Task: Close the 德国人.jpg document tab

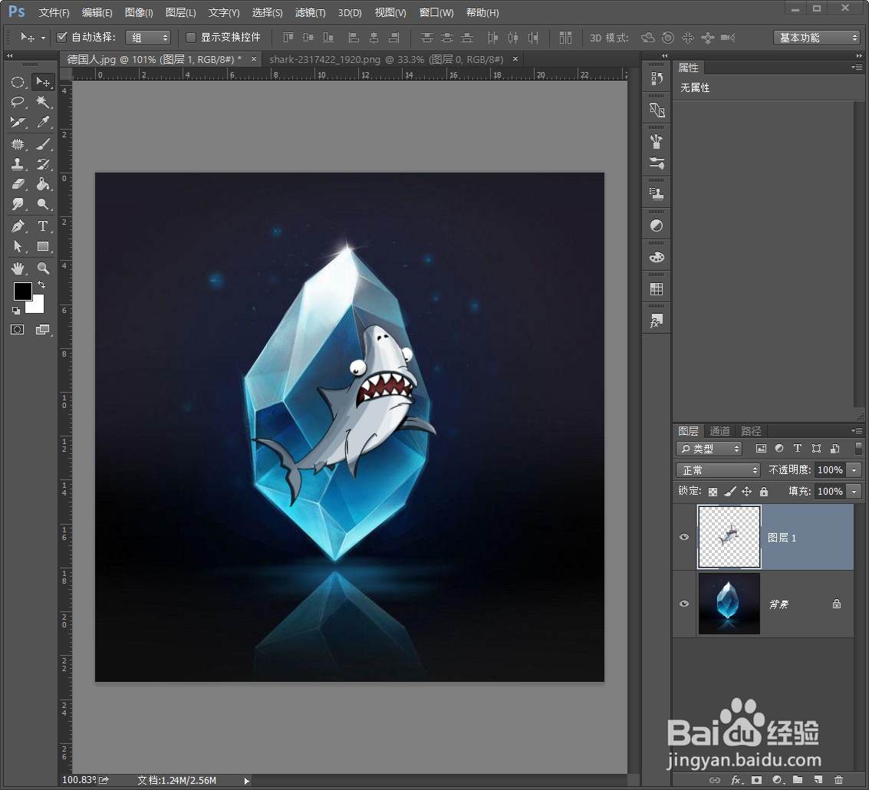Action: click(254, 59)
